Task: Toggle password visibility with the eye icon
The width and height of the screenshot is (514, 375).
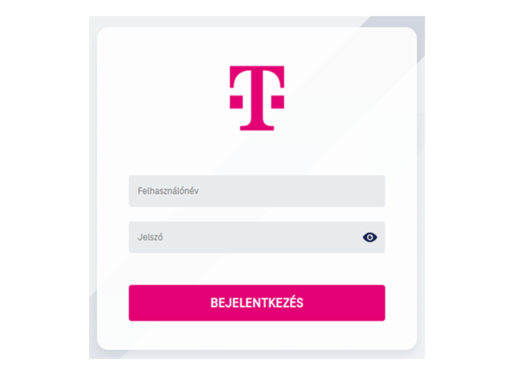Action: pyautogui.click(x=369, y=237)
